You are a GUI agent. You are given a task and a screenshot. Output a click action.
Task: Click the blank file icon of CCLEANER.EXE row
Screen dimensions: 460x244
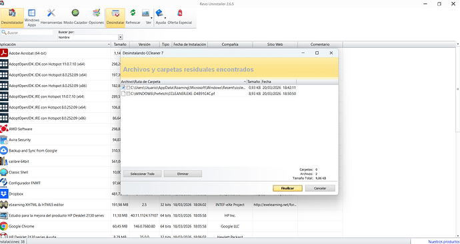123,94
